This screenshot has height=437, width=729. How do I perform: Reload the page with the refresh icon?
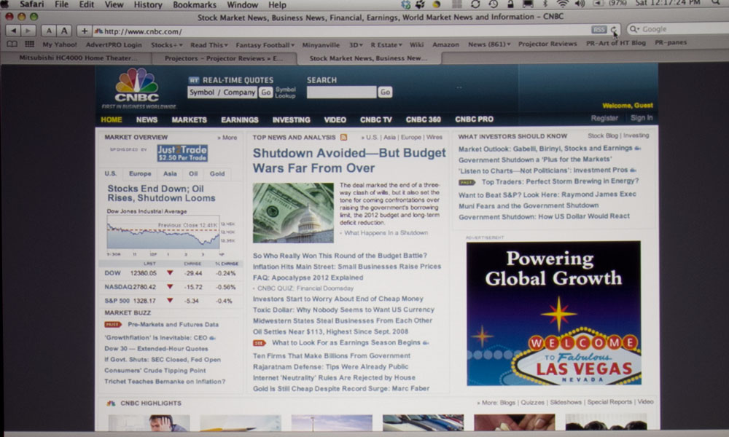pos(614,30)
